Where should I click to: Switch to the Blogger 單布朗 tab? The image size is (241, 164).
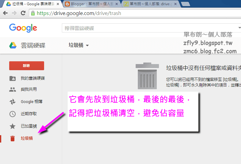92,4
